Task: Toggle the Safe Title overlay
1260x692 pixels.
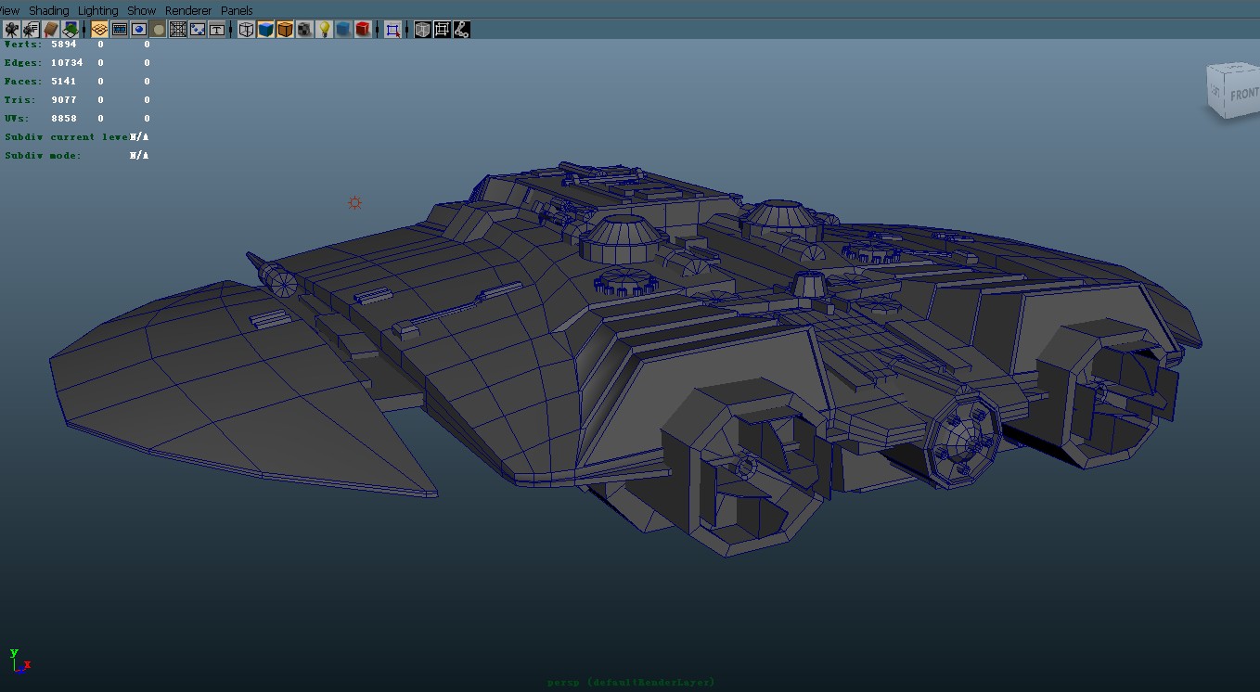Action: point(217,30)
